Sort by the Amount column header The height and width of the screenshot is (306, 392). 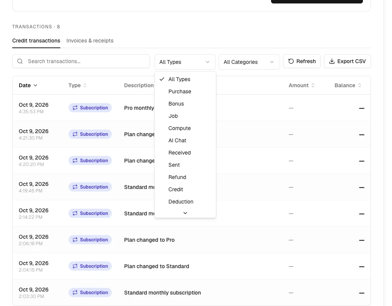302,85
